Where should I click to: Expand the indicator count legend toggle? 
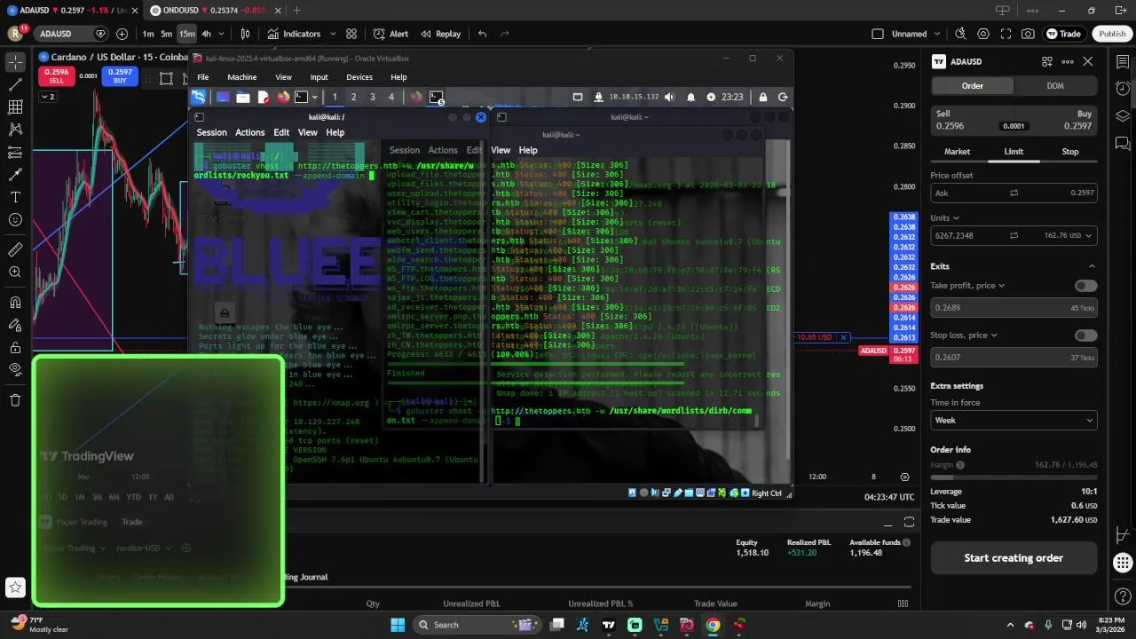[48, 96]
